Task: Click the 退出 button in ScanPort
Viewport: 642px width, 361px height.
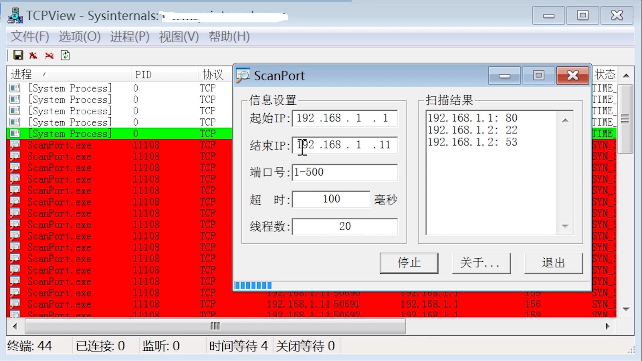Action: 553,263
